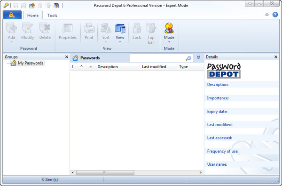Viewport: 282px width, 186px height.
Task: Click the disabled padlock icon in quick access toolbar
Action: pos(40,5)
